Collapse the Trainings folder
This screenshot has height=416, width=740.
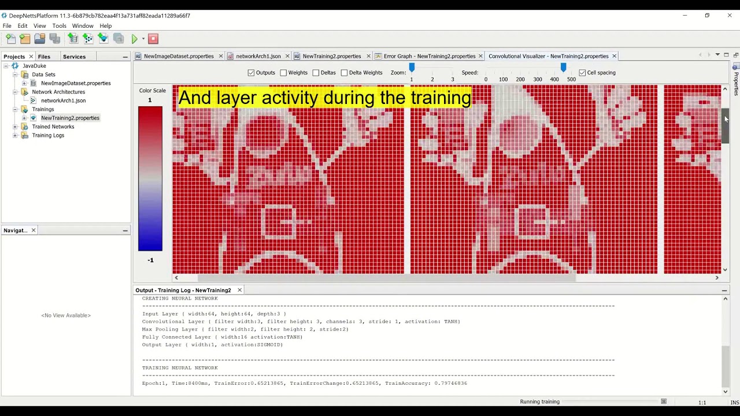click(x=15, y=109)
